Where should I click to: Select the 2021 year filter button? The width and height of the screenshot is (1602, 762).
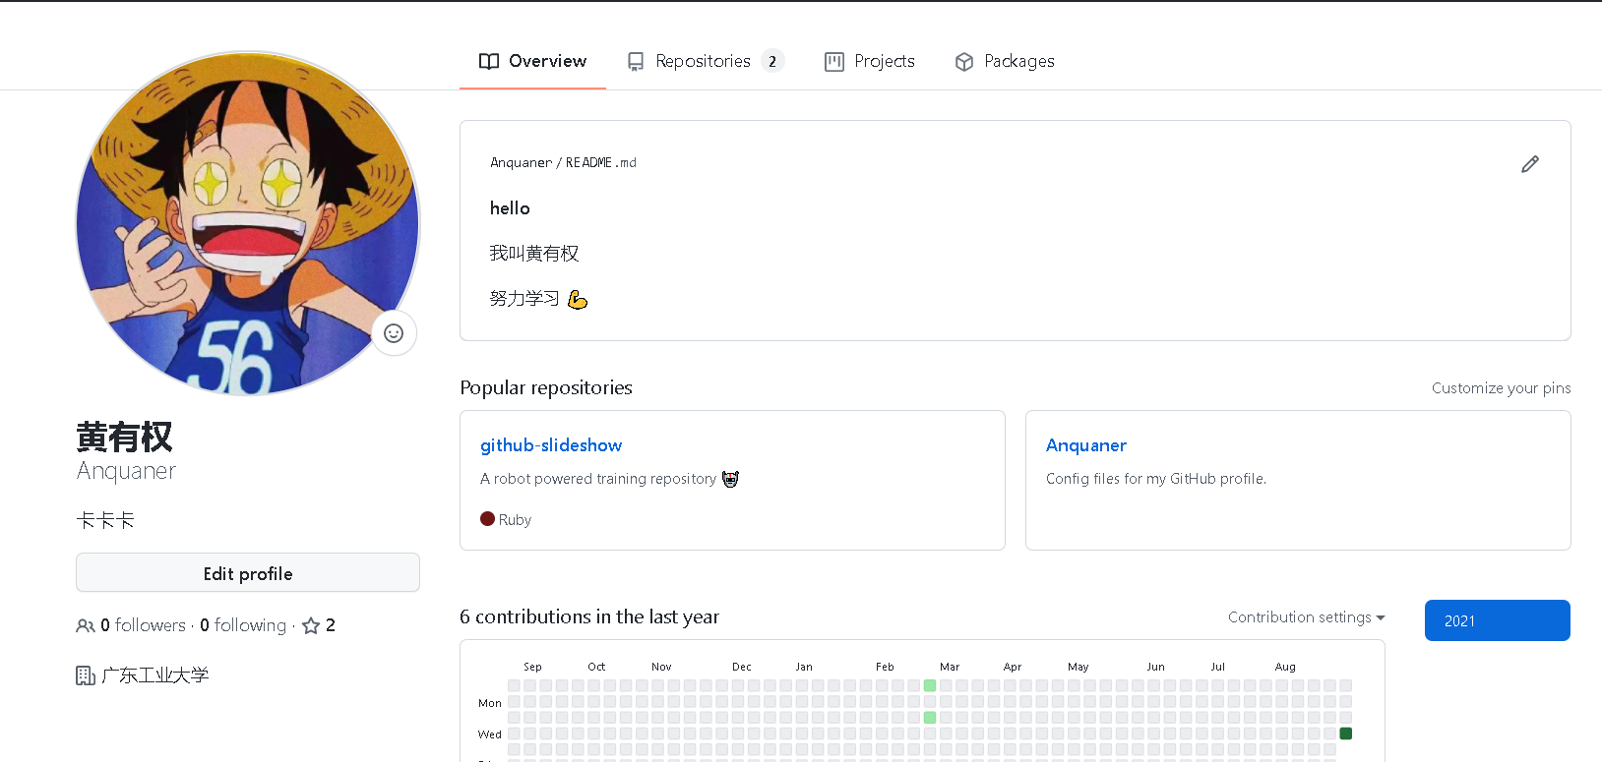pos(1497,620)
